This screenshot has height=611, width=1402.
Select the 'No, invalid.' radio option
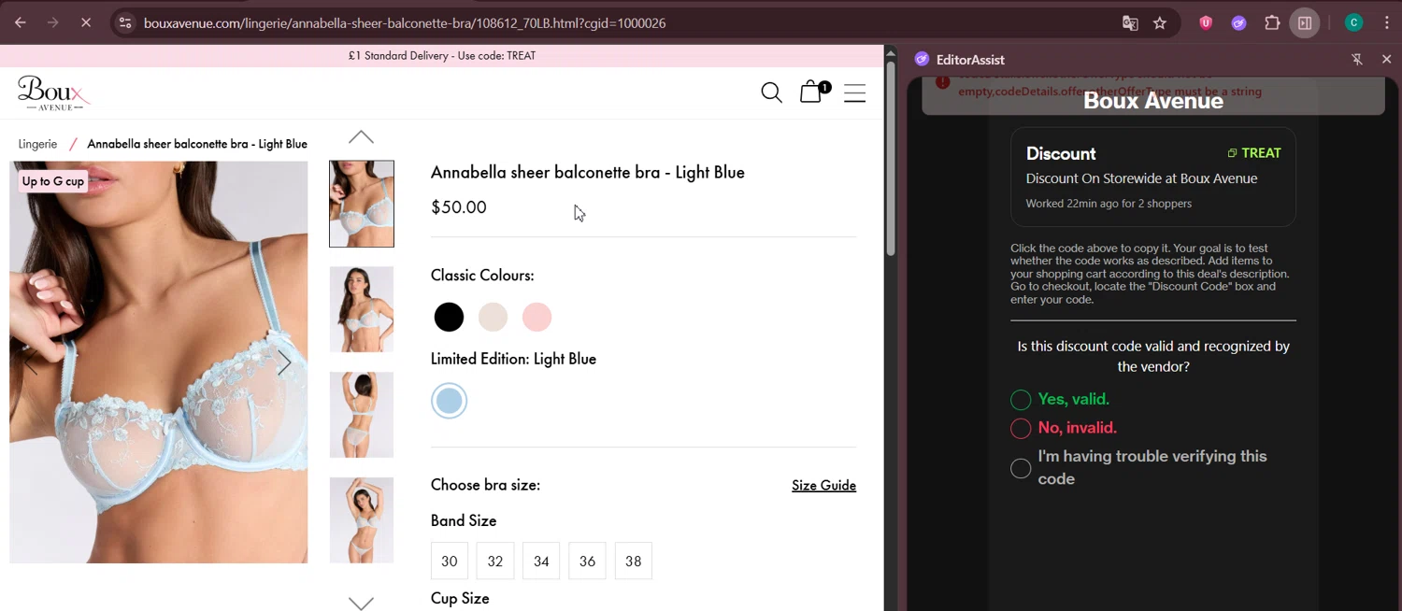point(1021,428)
